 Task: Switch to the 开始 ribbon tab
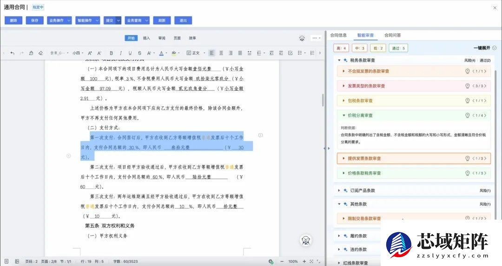coord(131,38)
